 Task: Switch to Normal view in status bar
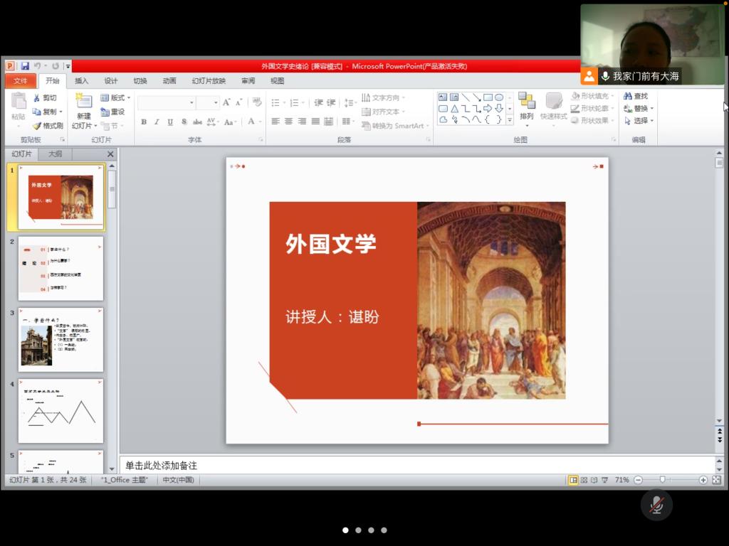(x=574, y=480)
